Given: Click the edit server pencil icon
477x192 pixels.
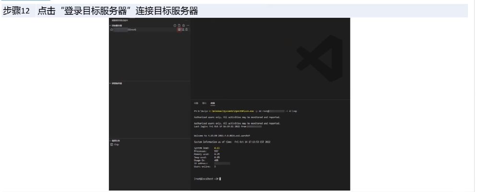Looking at the screenshot, I should [x=183, y=29].
